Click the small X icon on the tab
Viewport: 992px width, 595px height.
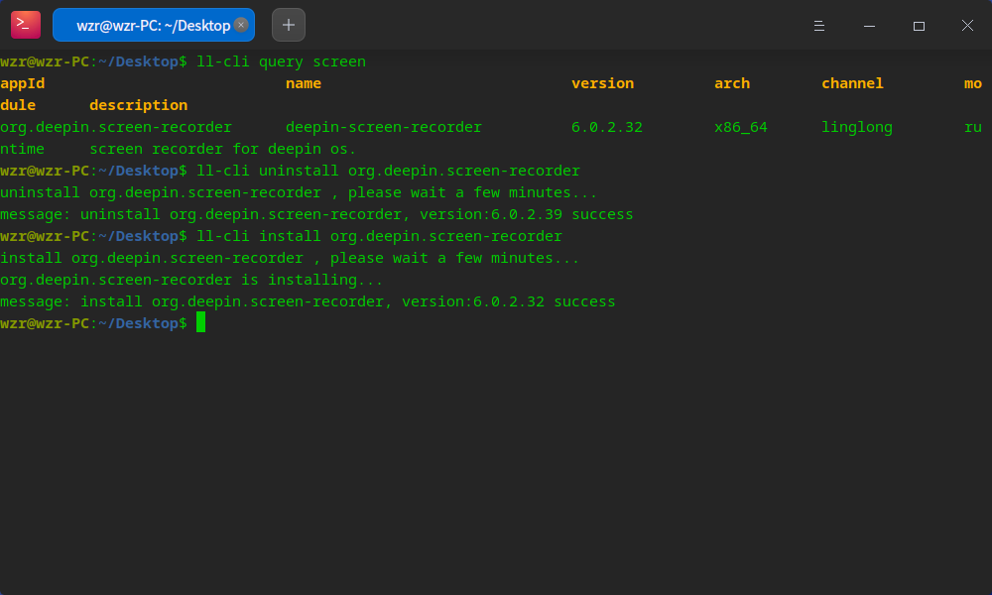(x=241, y=24)
